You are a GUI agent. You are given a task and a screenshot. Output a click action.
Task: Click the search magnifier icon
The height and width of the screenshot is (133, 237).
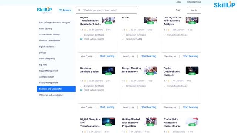click(79, 10)
